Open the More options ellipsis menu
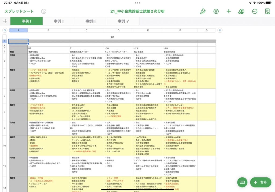The height and width of the screenshot is (192, 275). point(255,11)
